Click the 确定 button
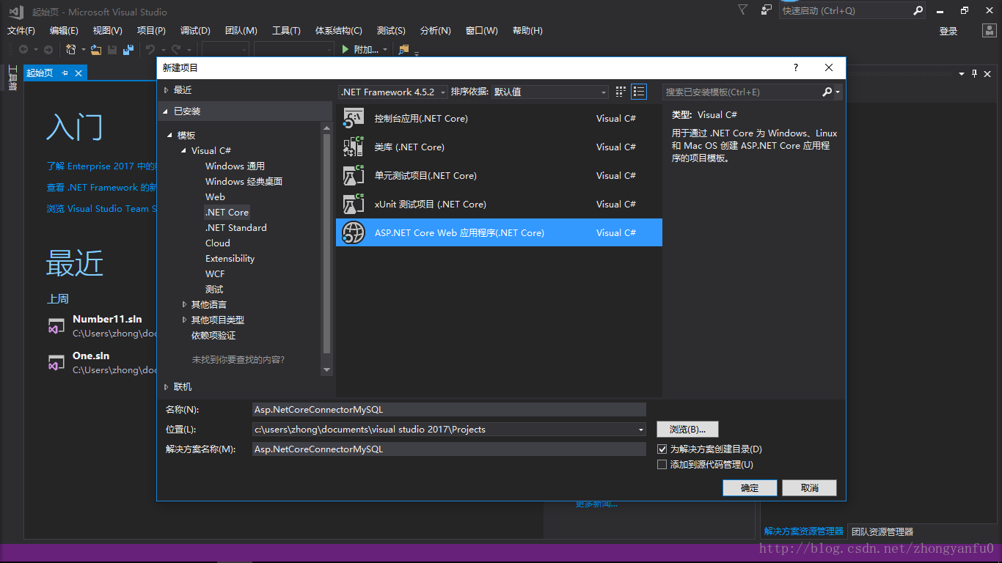Viewport: 1002px width, 563px height. click(750, 488)
